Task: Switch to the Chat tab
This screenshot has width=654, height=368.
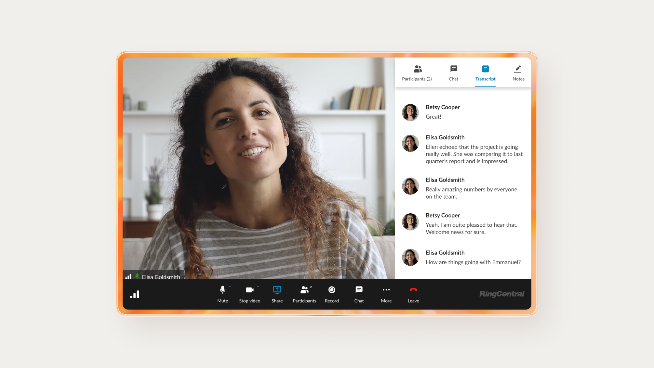Action: click(x=453, y=73)
